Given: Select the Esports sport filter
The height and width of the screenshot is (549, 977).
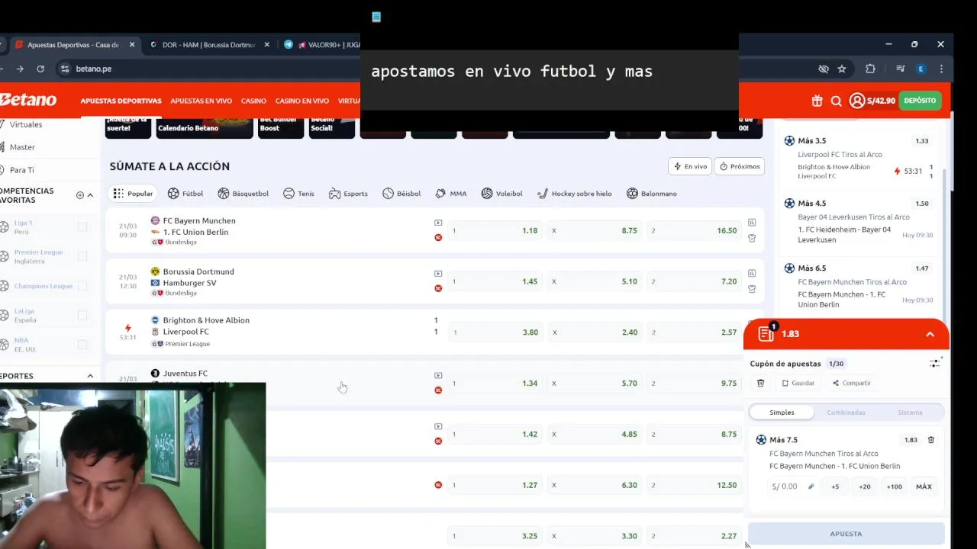Looking at the screenshot, I should tap(348, 194).
